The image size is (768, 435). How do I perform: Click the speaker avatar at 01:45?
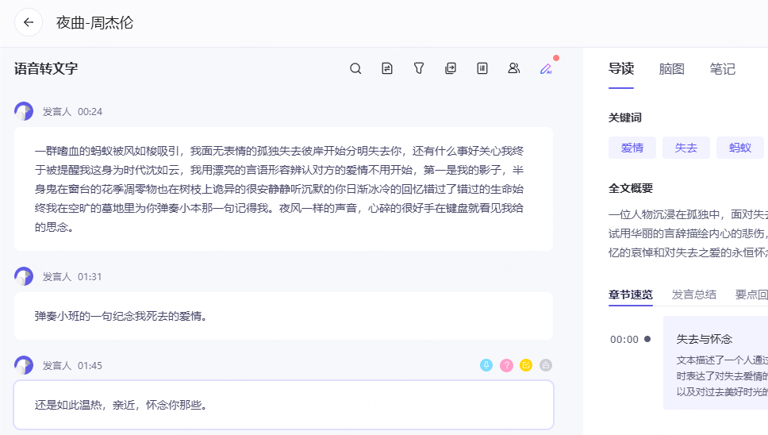tap(24, 365)
